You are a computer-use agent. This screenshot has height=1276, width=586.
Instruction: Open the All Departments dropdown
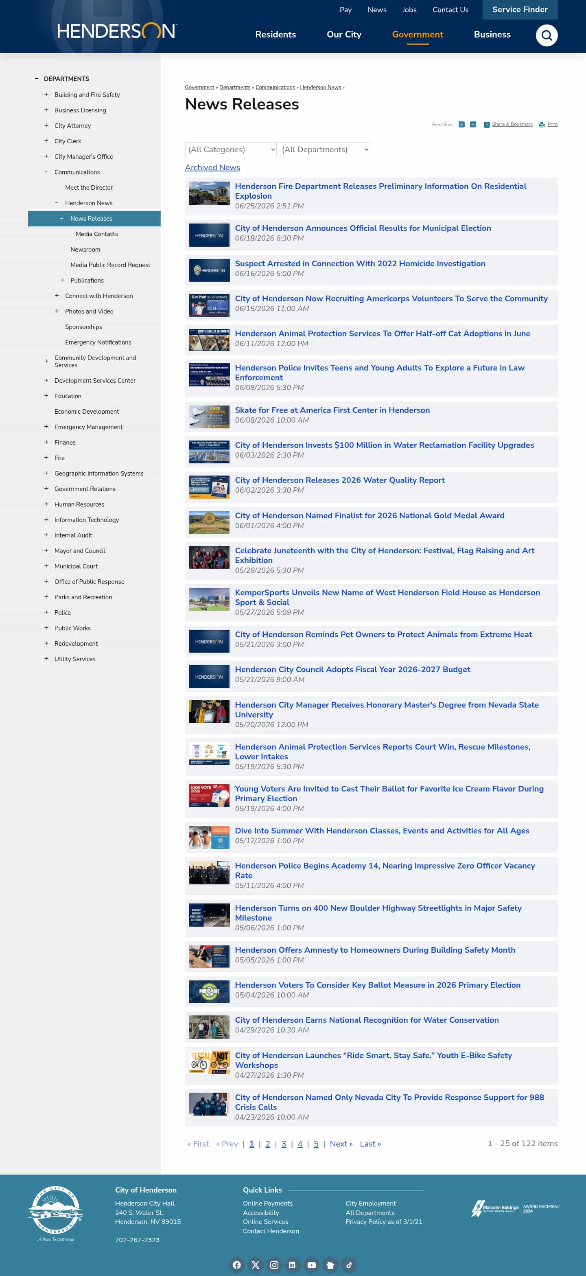324,149
